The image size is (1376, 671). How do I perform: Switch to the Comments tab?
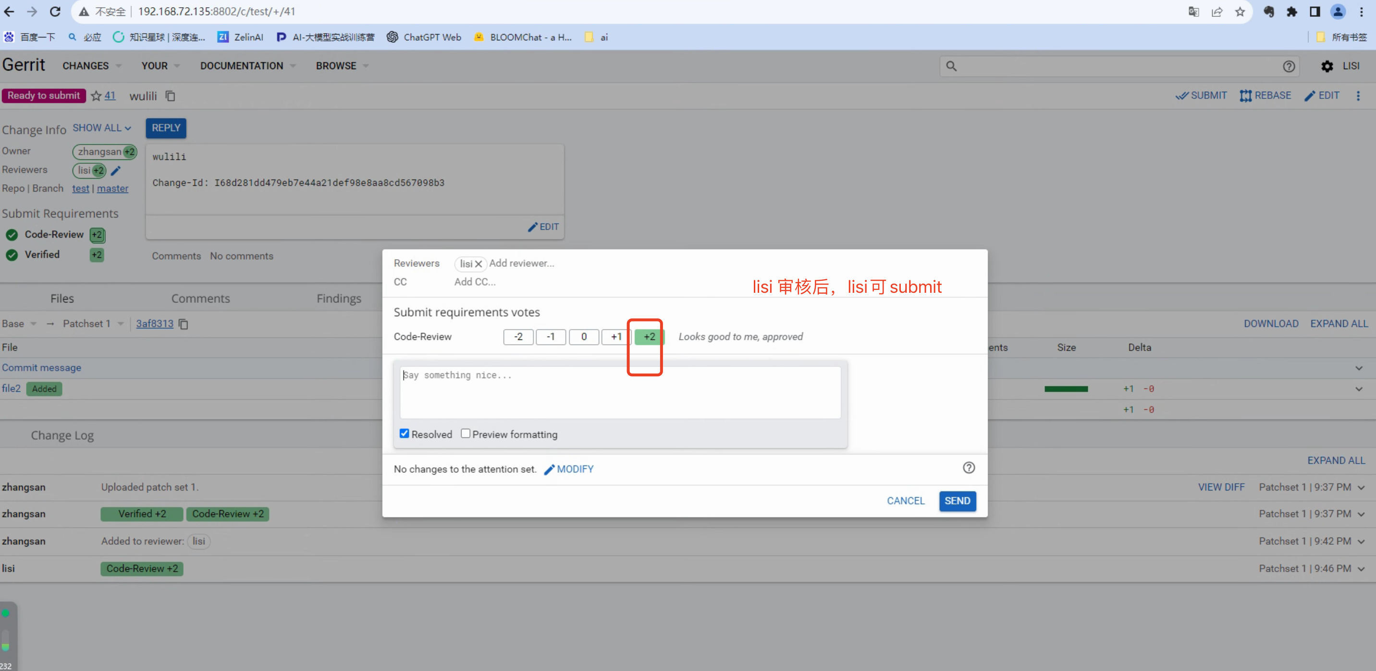(200, 299)
